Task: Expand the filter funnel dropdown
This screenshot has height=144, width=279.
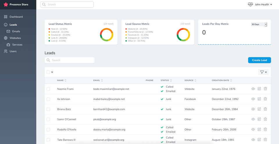Action: coord(263,72)
